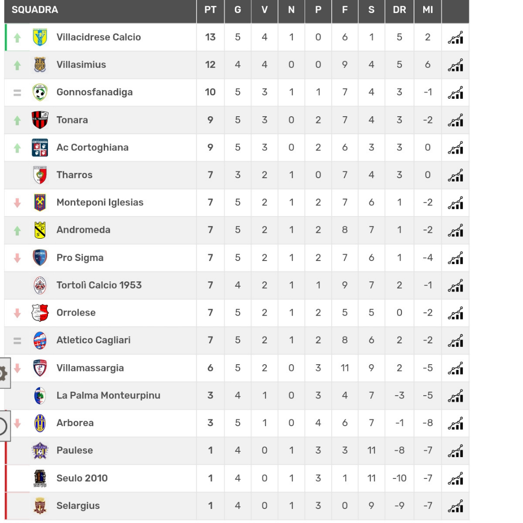This screenshot has width=523, height=523.
Task: Click the settings gear on left edge
Action: [x=3, y=373]
